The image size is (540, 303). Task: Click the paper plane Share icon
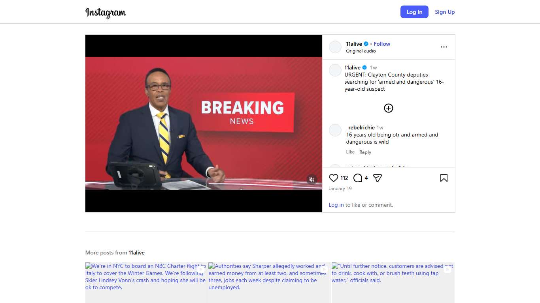[378, 178]
